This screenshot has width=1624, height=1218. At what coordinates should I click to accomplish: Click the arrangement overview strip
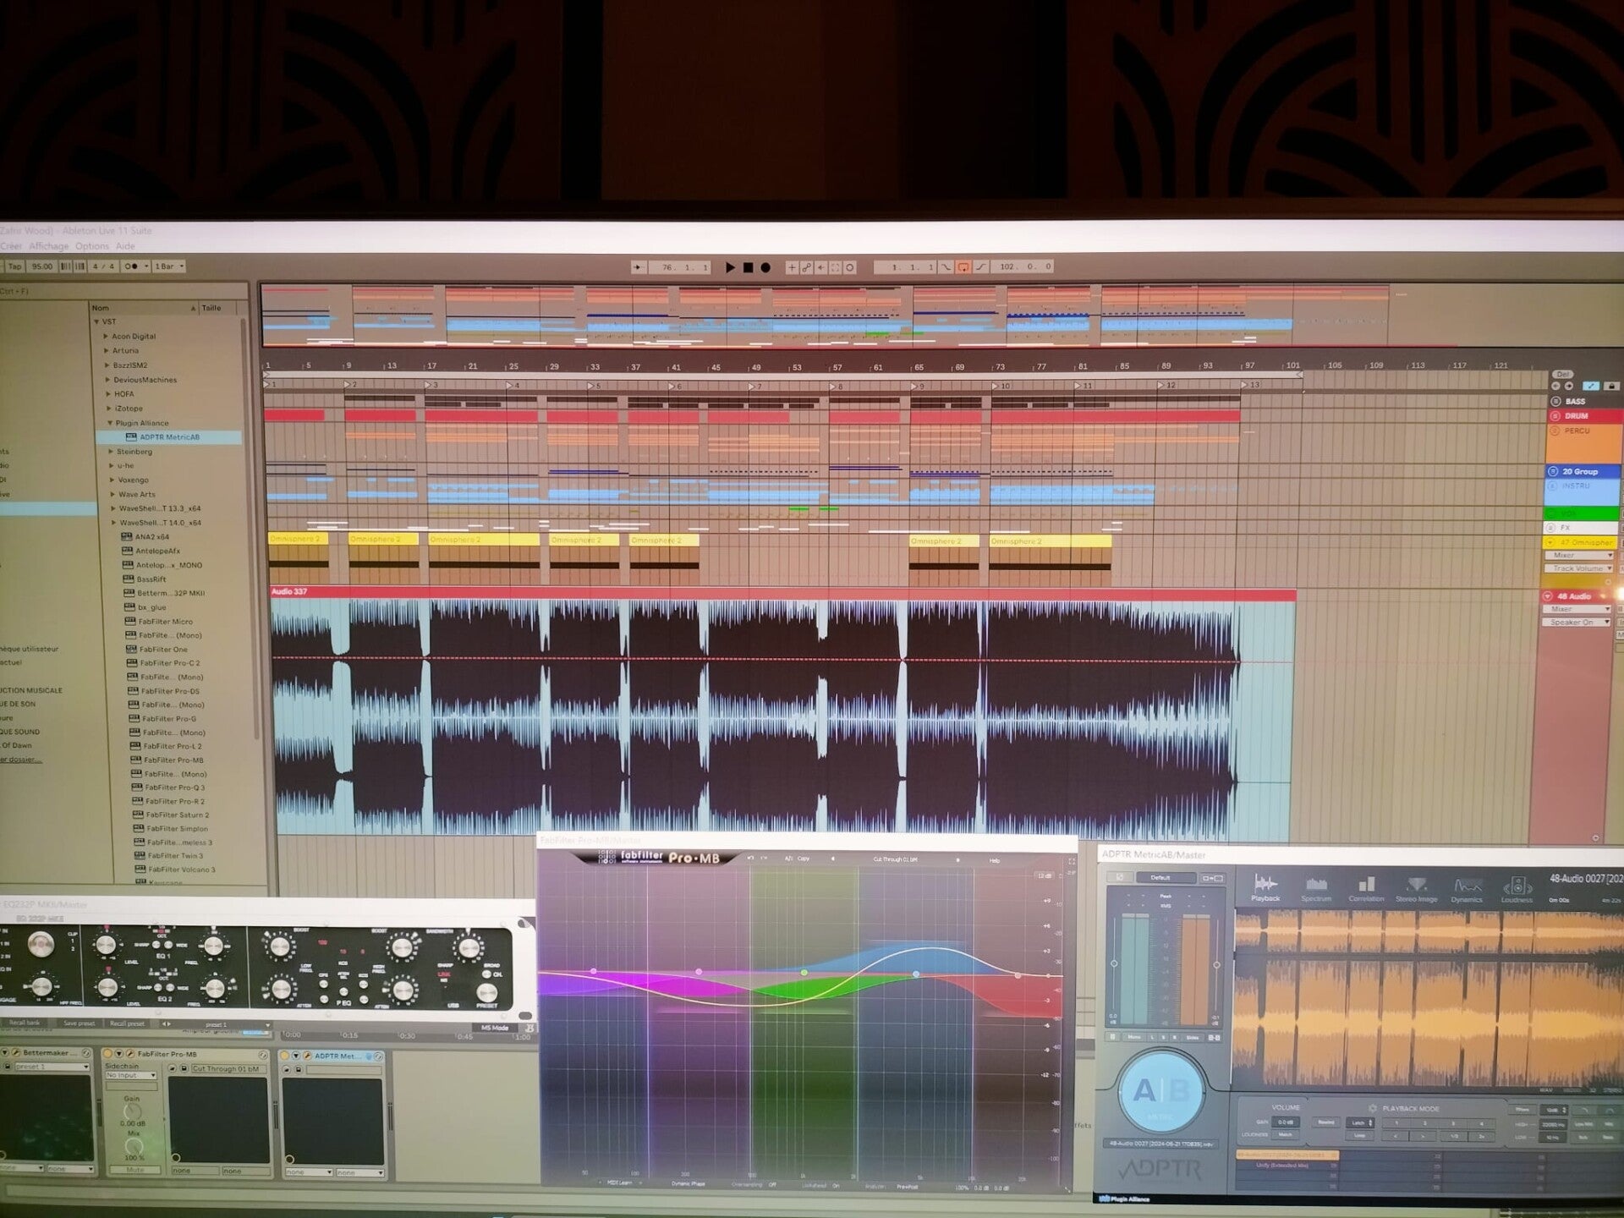825,315
